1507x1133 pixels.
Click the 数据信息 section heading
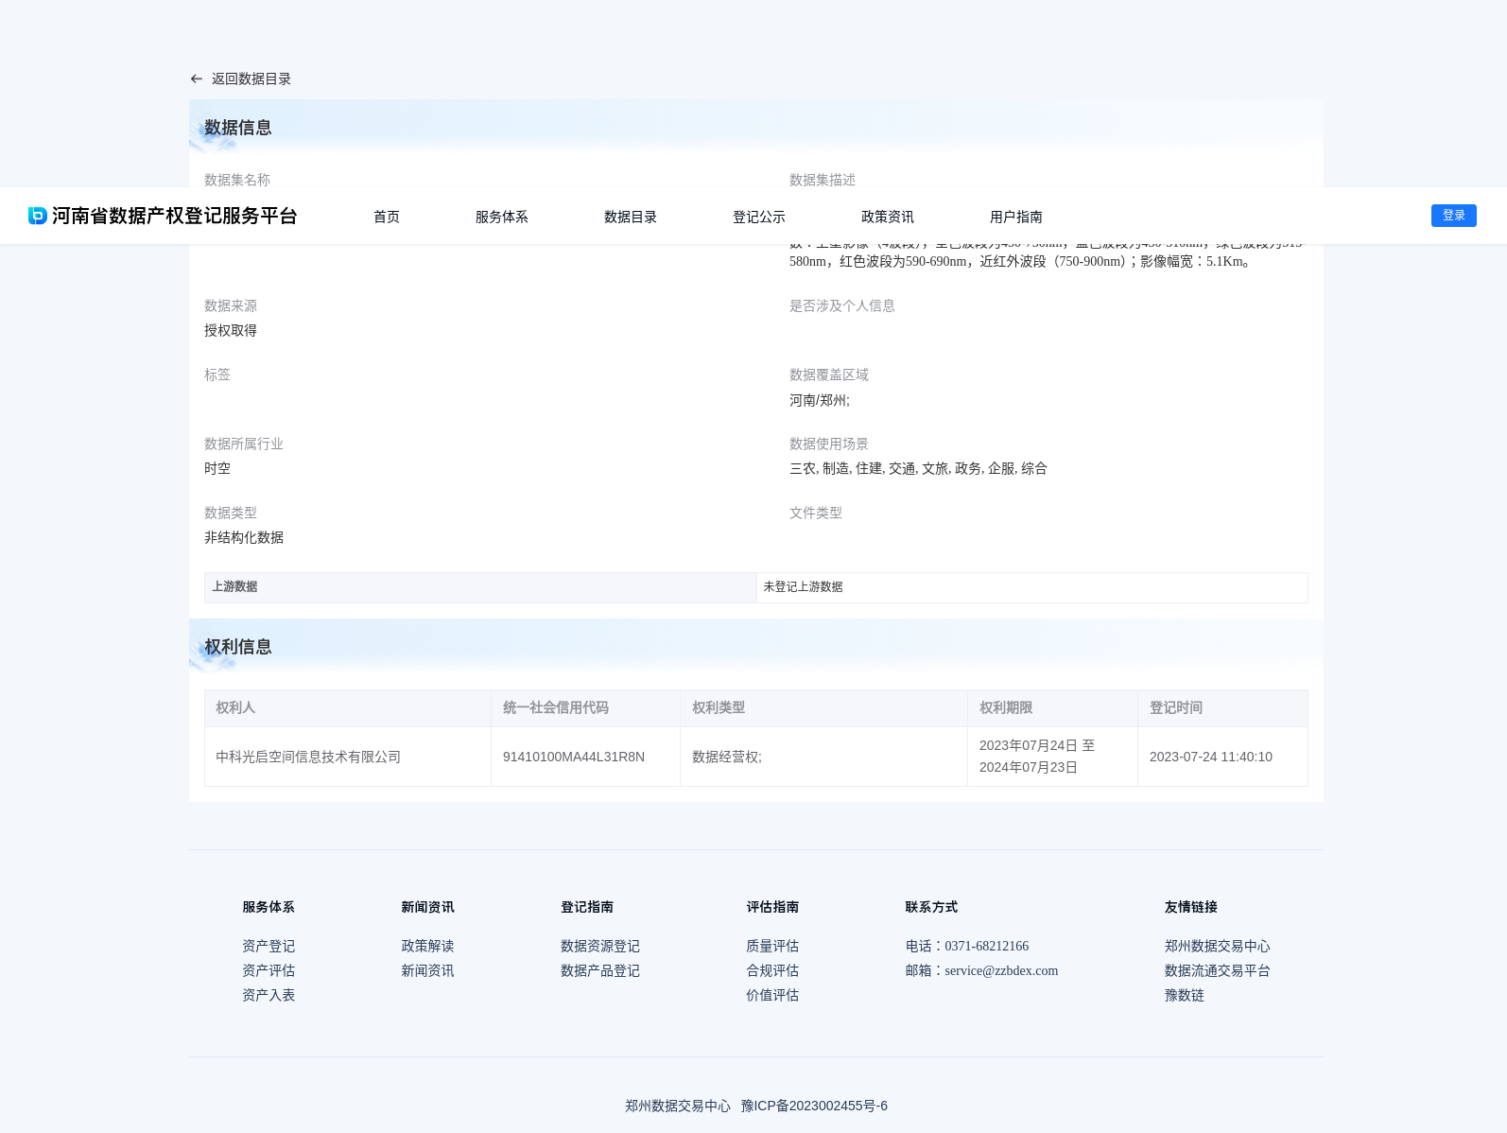(238, 128)
